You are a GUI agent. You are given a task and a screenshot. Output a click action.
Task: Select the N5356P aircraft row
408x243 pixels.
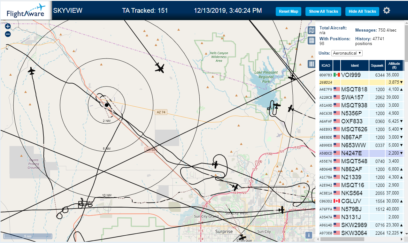tap(361, 113)
